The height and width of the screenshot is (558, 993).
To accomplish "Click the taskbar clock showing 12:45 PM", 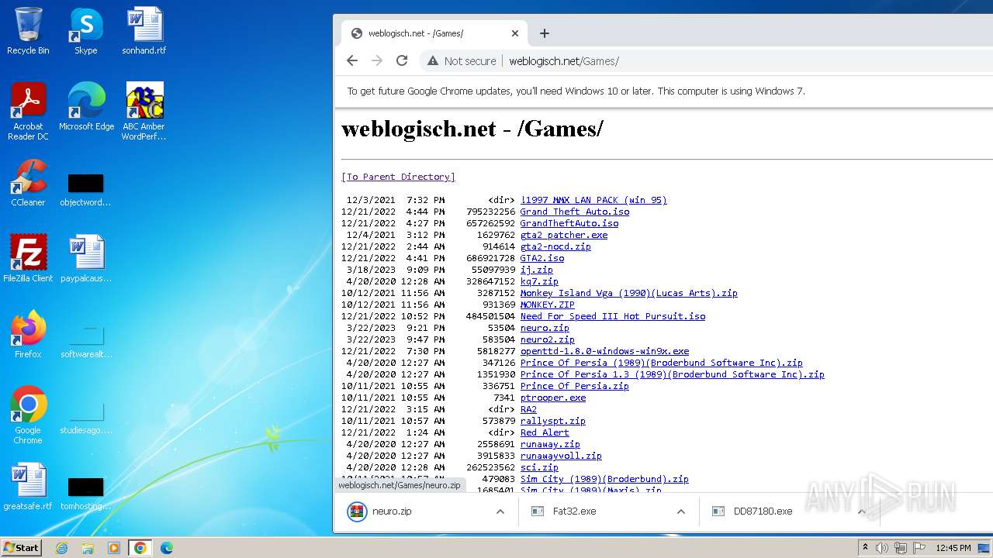I will (953, 548).
